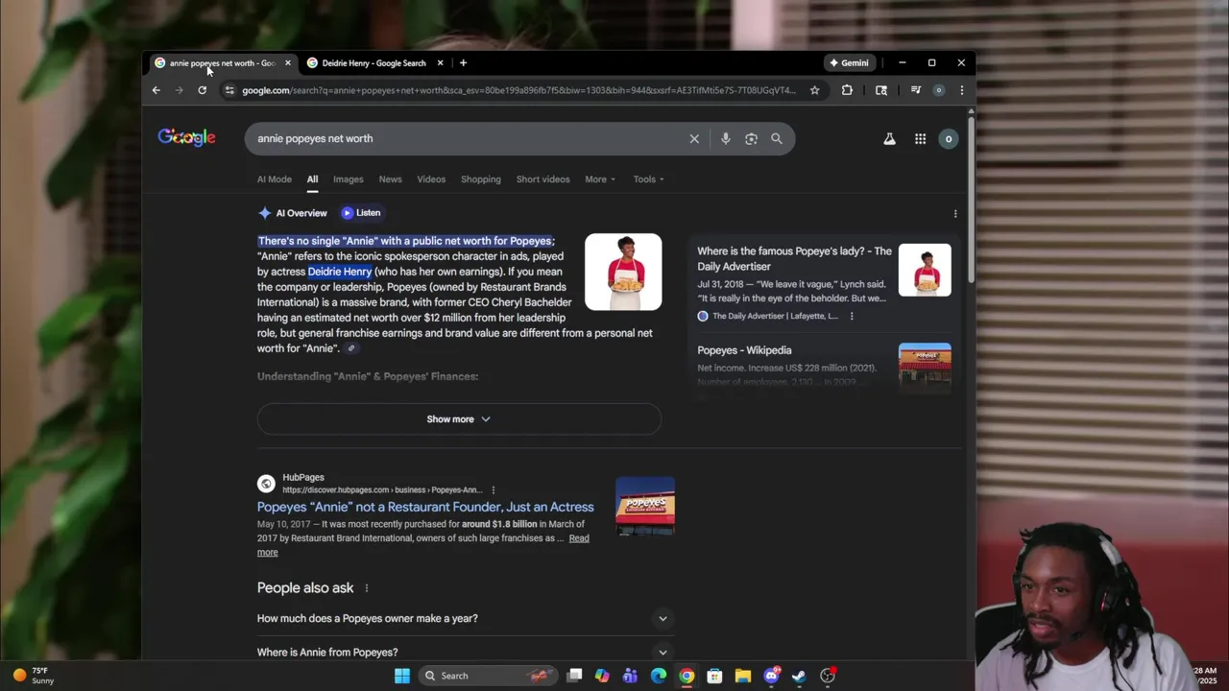Close the Deidrie Henry tab

(440, 63)
